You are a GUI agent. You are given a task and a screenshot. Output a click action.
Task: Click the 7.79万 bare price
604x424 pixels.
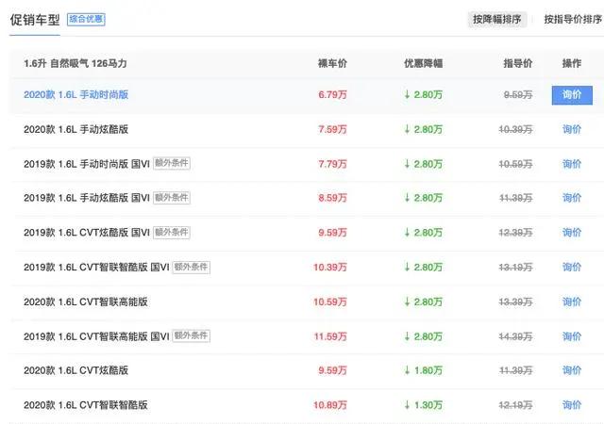point(332,164)
